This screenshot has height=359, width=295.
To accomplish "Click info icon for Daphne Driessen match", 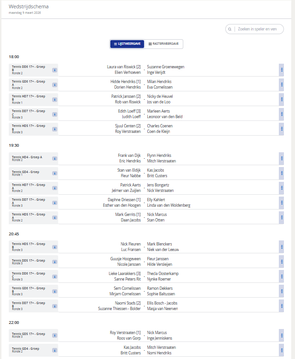I will coord(54,203).
